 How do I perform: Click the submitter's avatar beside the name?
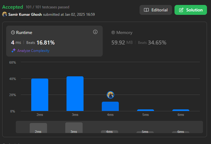pyautogui.click(x=5, y=14)
